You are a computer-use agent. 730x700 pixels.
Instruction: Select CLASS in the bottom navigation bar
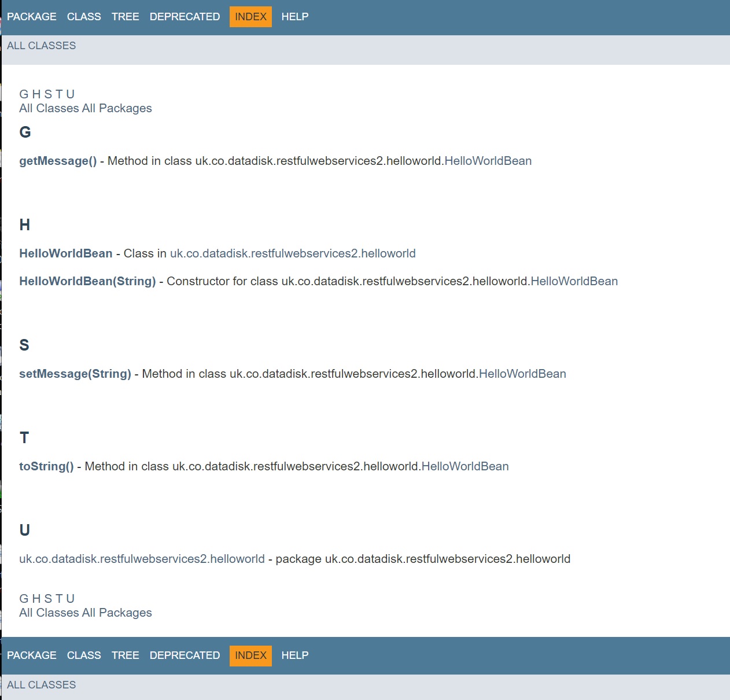click(84, 655)
